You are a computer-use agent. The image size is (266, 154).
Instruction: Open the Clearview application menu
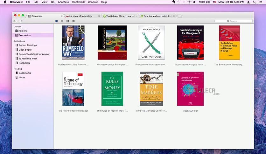tap(16, 2)
